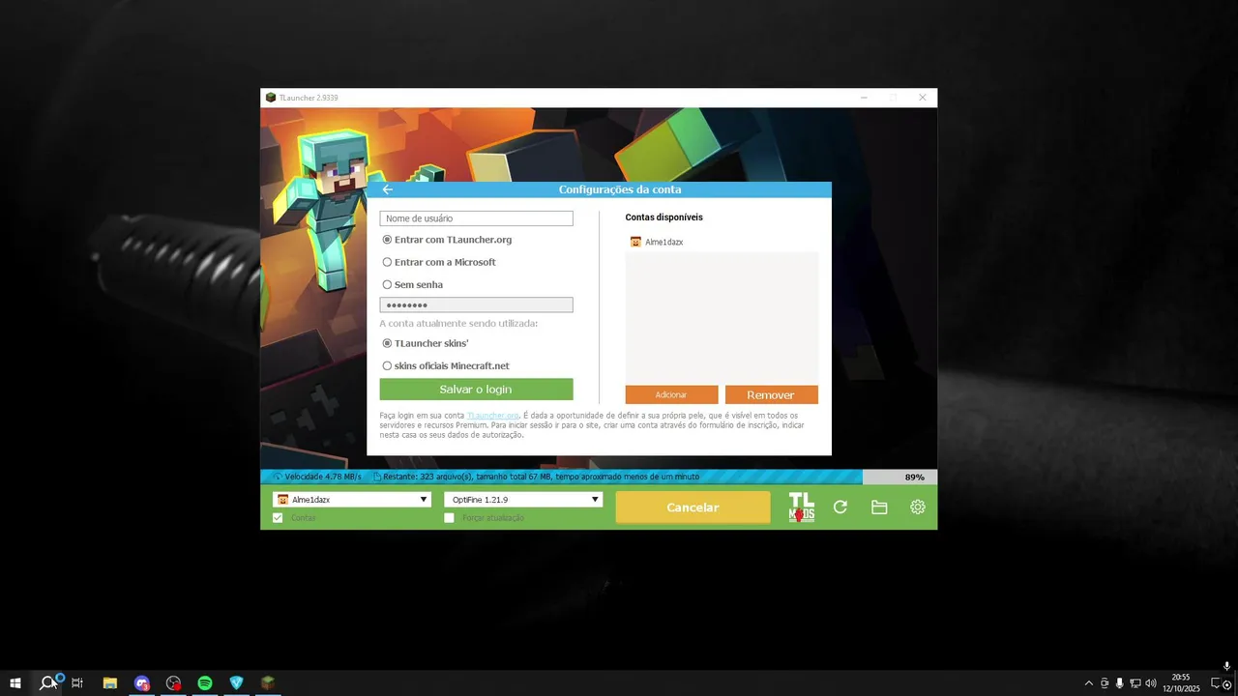Image resolution: width=1238 pixels, height=696 pixels.
Task: Click the Meet Now camera tray icon
Action: (1105, 683)
